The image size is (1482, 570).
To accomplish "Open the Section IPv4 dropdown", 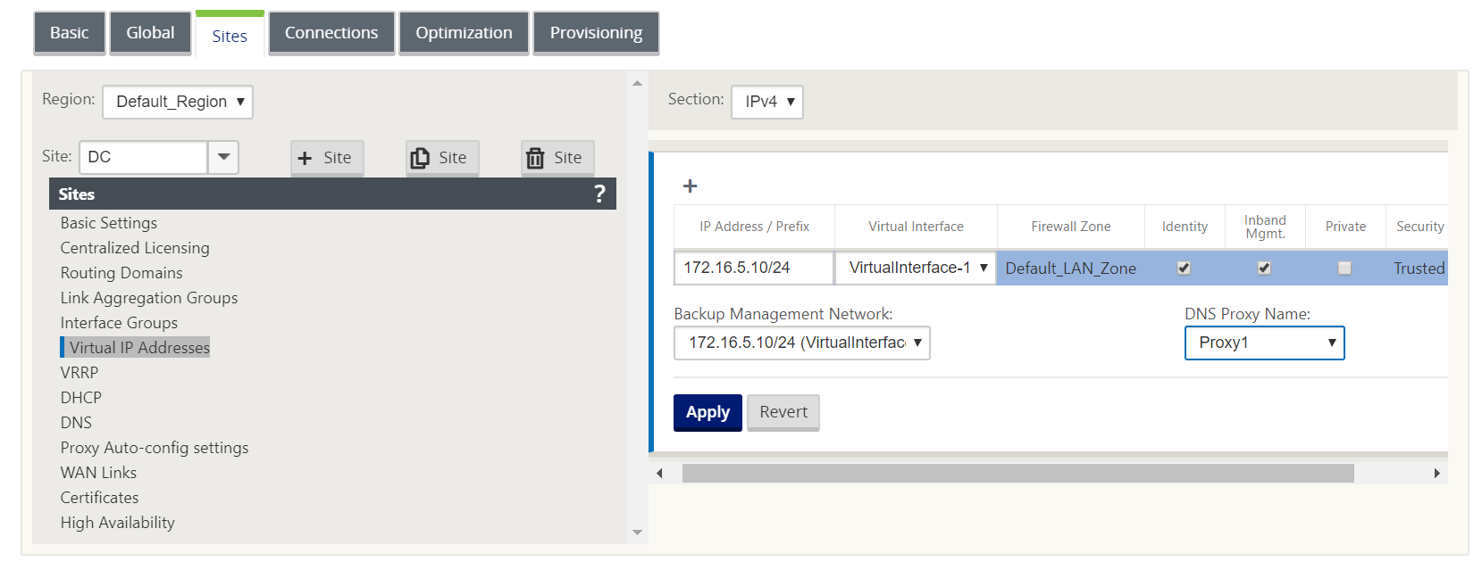I will coord(767,102).
